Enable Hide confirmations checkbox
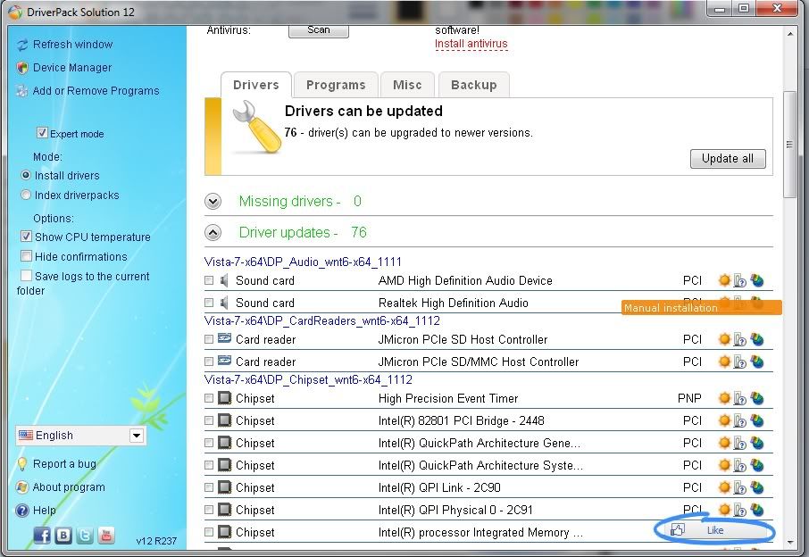The width and height of the screenshot is (809, 557). (x=26, y=256)
